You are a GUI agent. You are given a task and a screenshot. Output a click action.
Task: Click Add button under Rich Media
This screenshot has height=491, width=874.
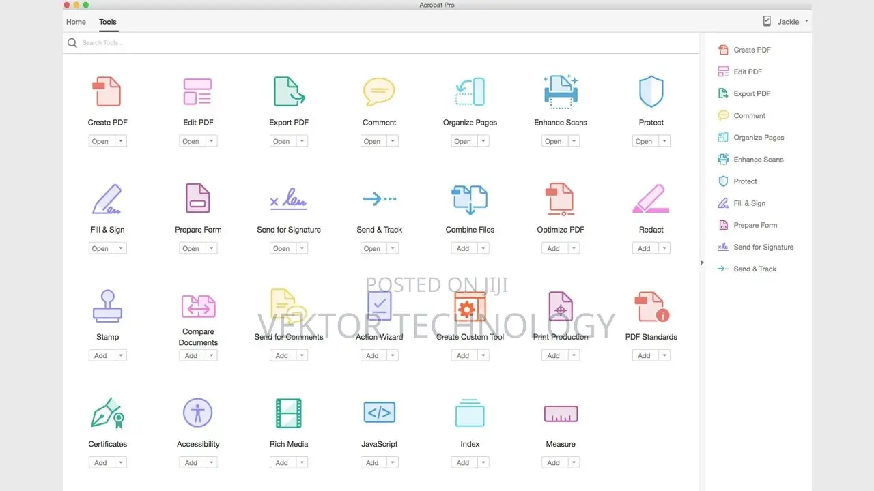point(281,462)
